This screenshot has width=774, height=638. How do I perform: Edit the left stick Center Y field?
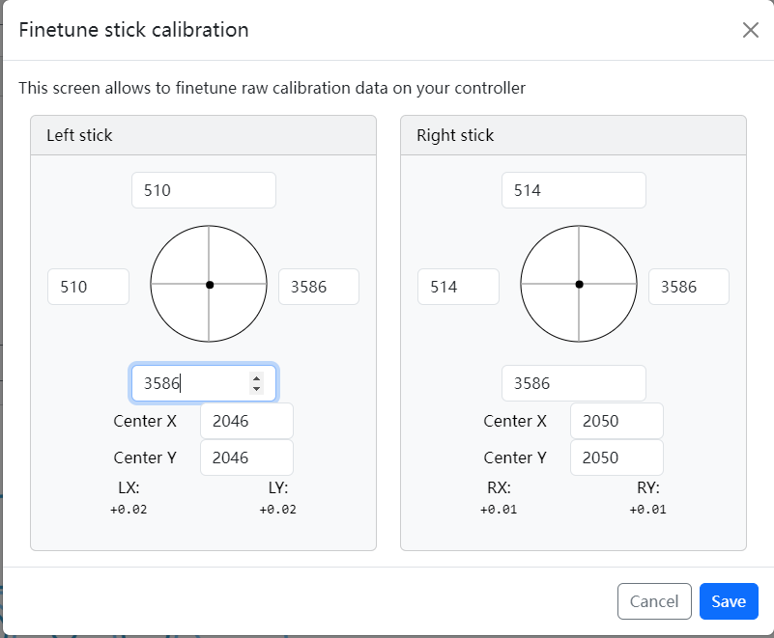[x=246, y=458]
